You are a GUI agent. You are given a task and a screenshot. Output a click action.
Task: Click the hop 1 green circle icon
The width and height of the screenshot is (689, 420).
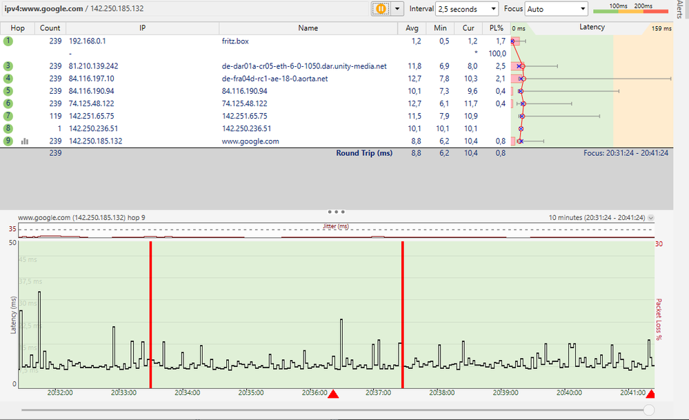click(x=8, y=41)
